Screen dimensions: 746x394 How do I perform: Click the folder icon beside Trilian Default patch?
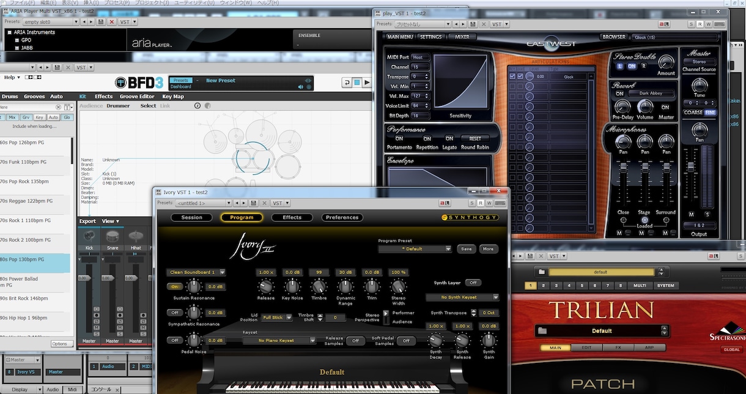point(541,331)
